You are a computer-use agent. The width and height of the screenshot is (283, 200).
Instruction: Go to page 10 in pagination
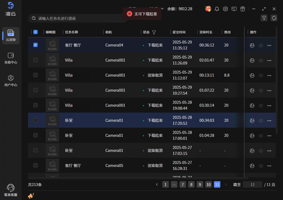(209, 184)
